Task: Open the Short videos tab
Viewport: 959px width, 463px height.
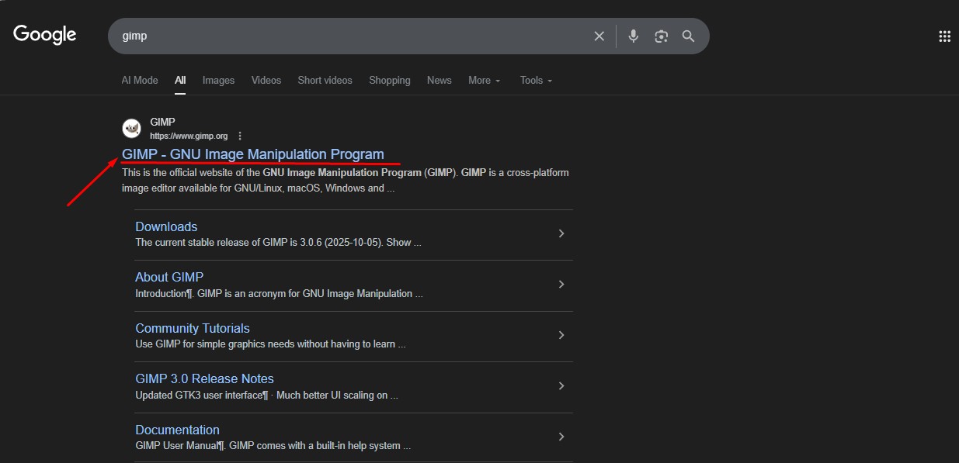Action: click(325, 81)
